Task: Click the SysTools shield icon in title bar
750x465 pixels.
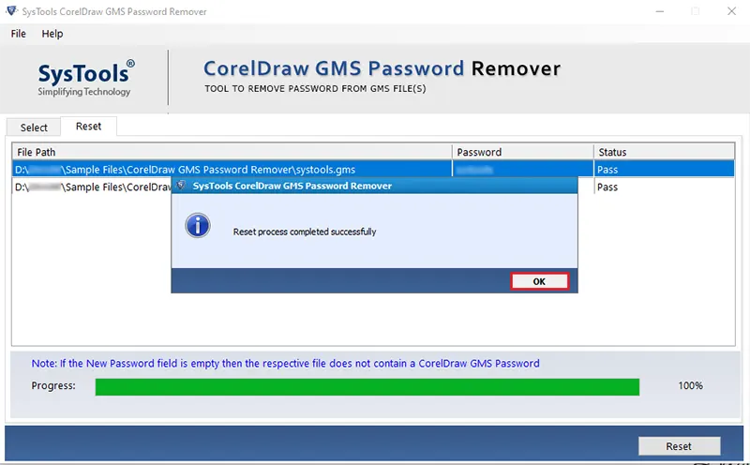Action: coord(11,10)
